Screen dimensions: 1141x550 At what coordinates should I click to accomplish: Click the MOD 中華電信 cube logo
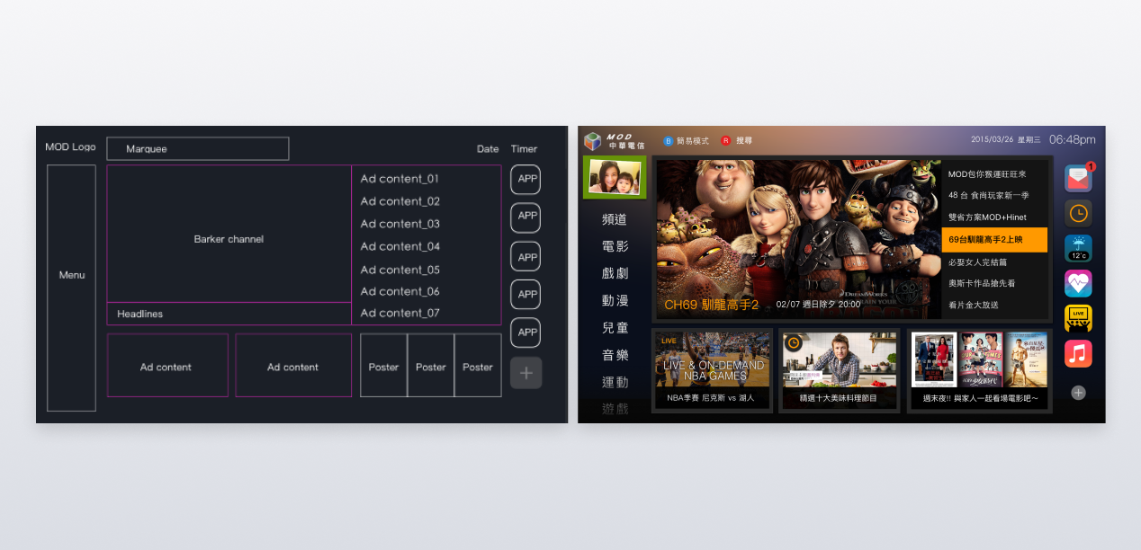(592, 141)
